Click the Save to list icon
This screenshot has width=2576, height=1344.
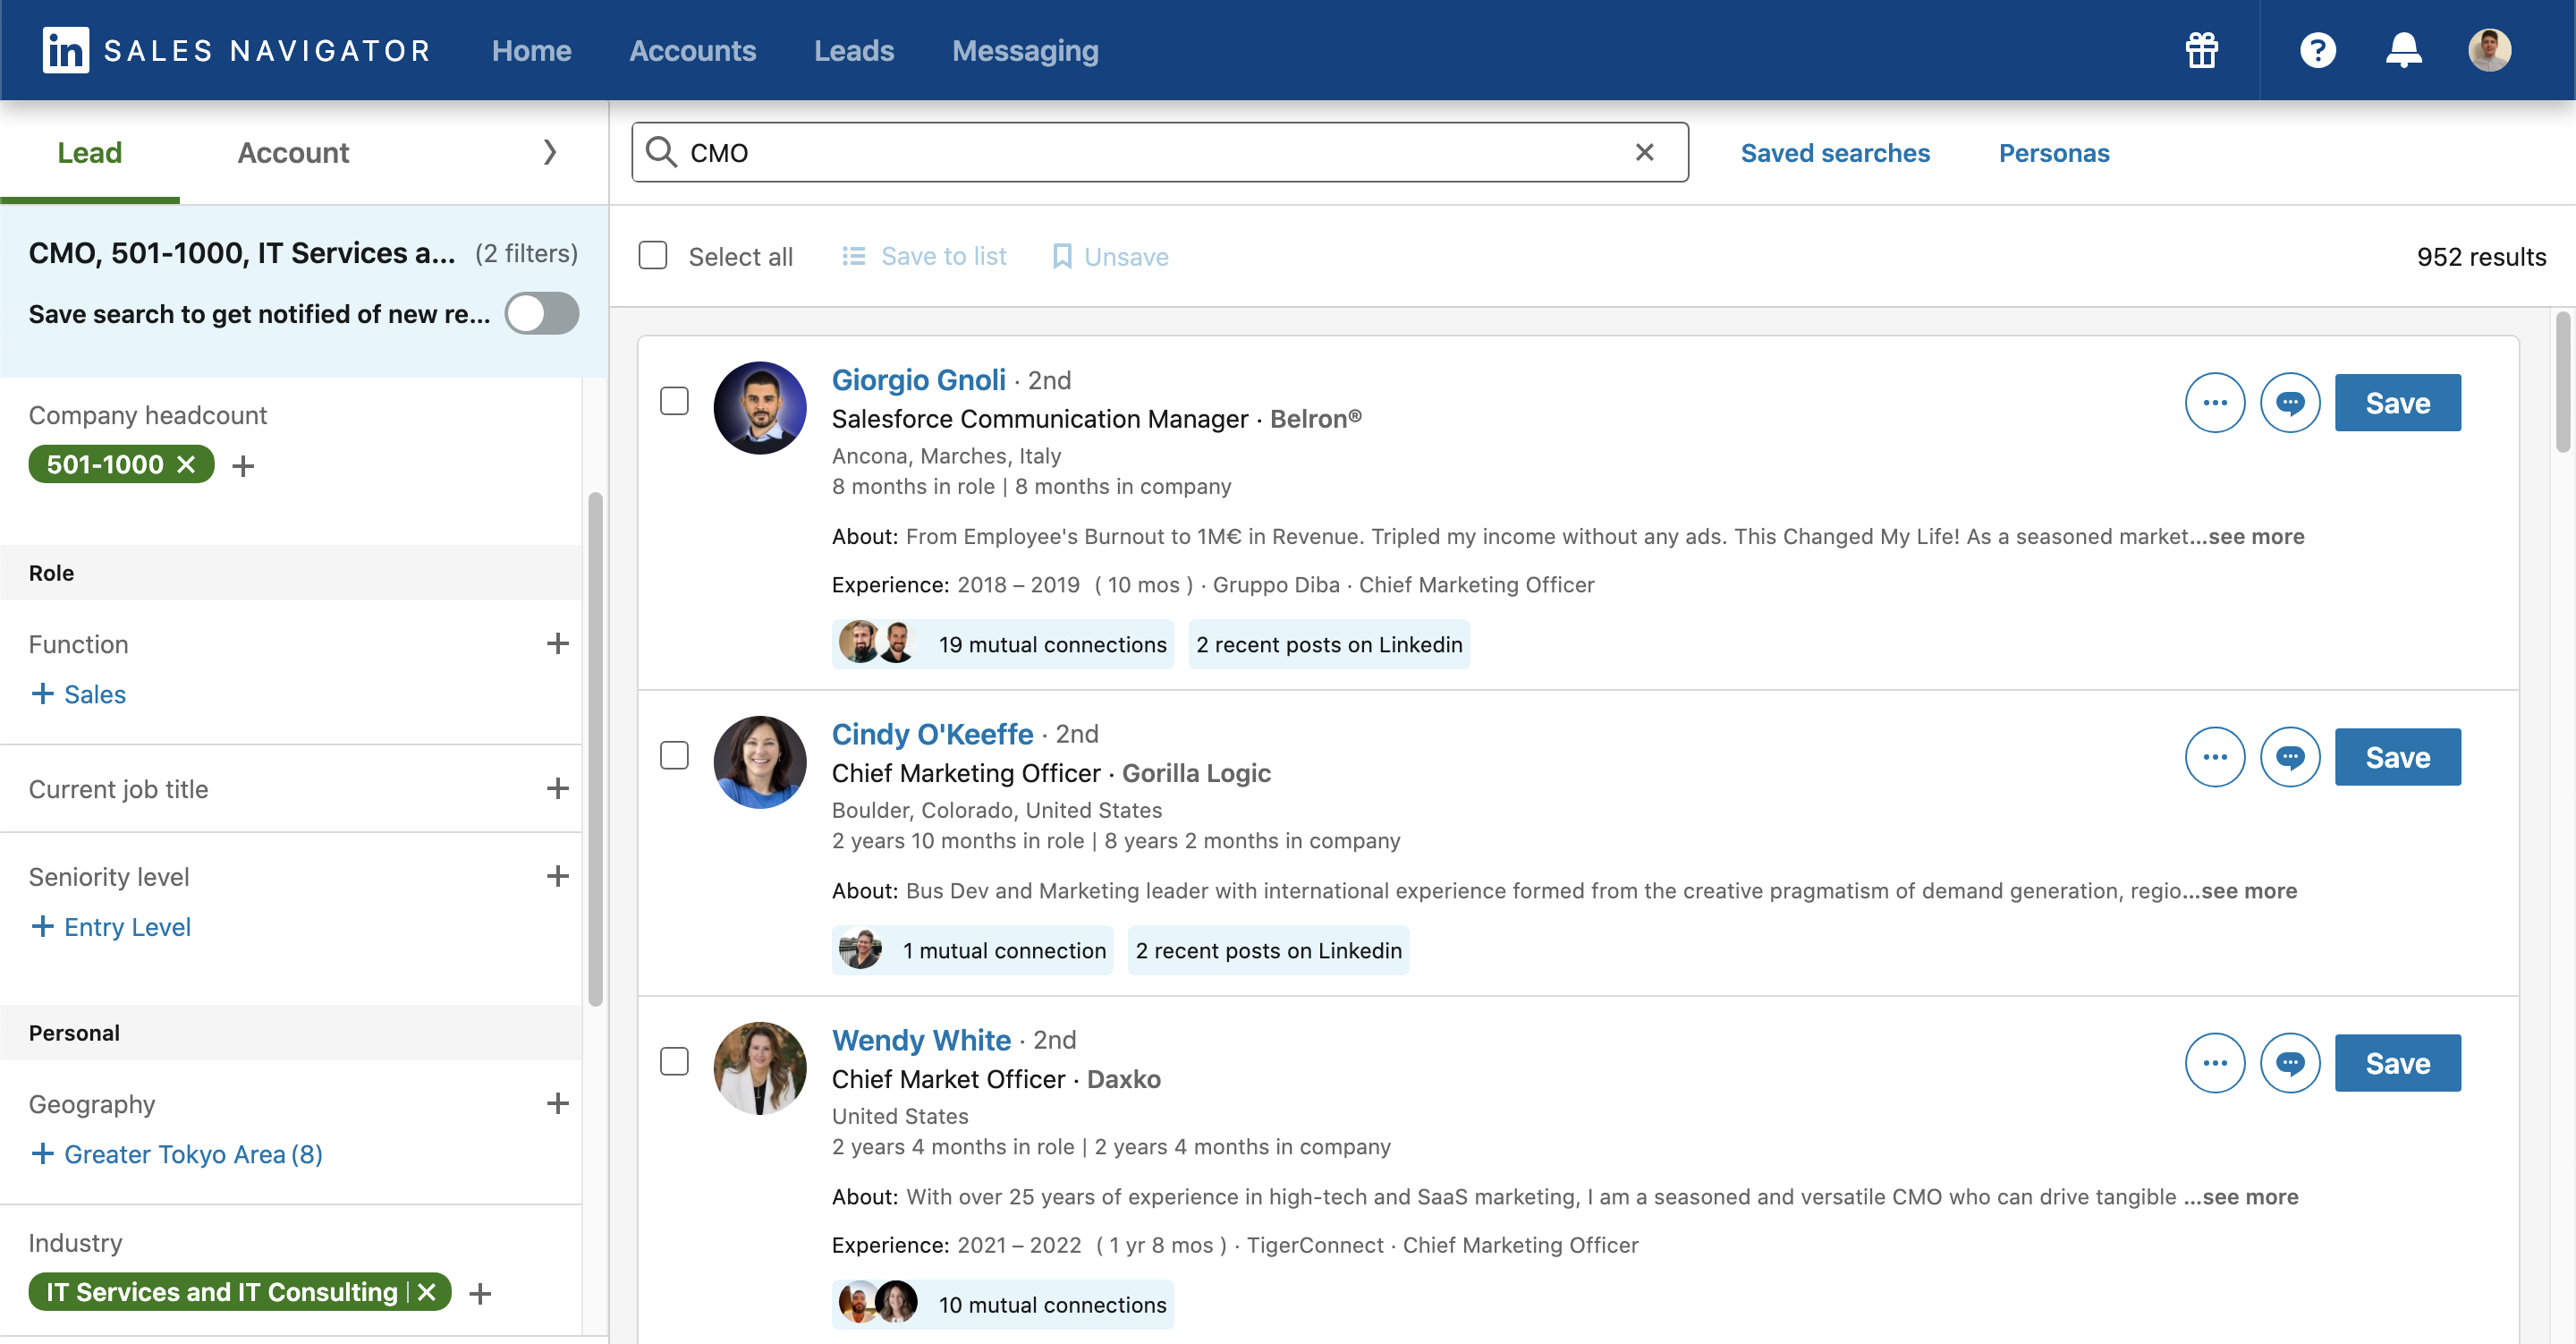pos(855,256)
